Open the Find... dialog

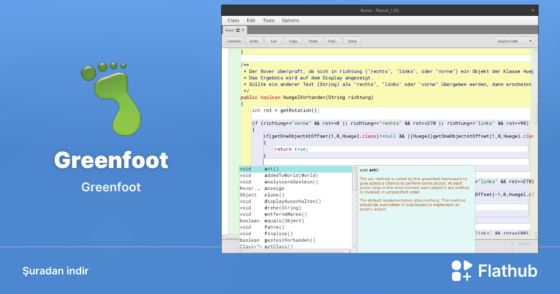[332, 41]
